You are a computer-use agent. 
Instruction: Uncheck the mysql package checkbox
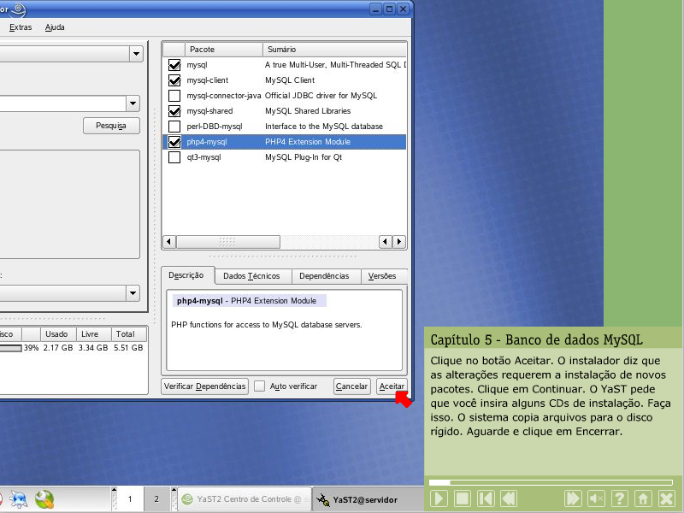tap(174, 65)
